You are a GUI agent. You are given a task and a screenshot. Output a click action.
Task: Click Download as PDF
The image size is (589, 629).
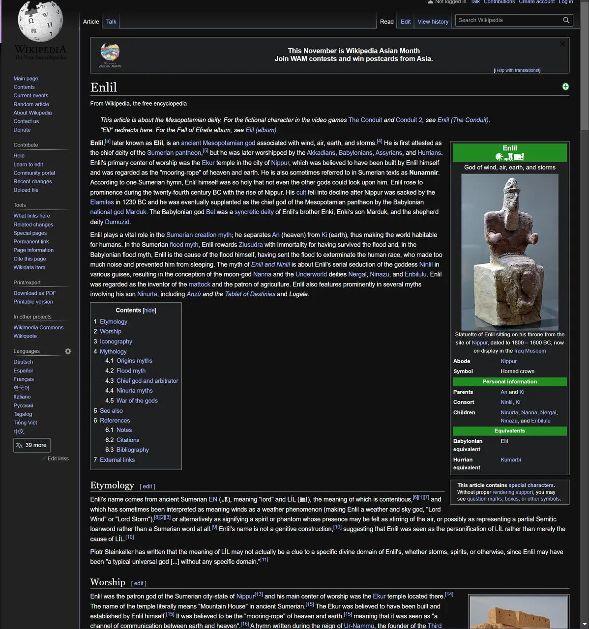click(34, 293)
